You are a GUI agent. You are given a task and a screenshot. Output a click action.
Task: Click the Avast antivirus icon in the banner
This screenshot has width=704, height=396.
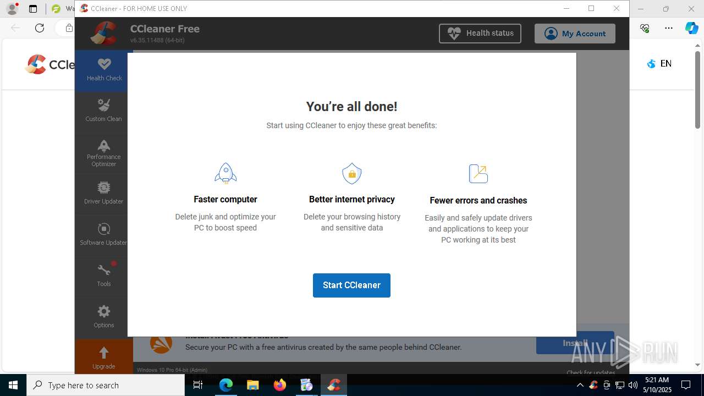161,343
